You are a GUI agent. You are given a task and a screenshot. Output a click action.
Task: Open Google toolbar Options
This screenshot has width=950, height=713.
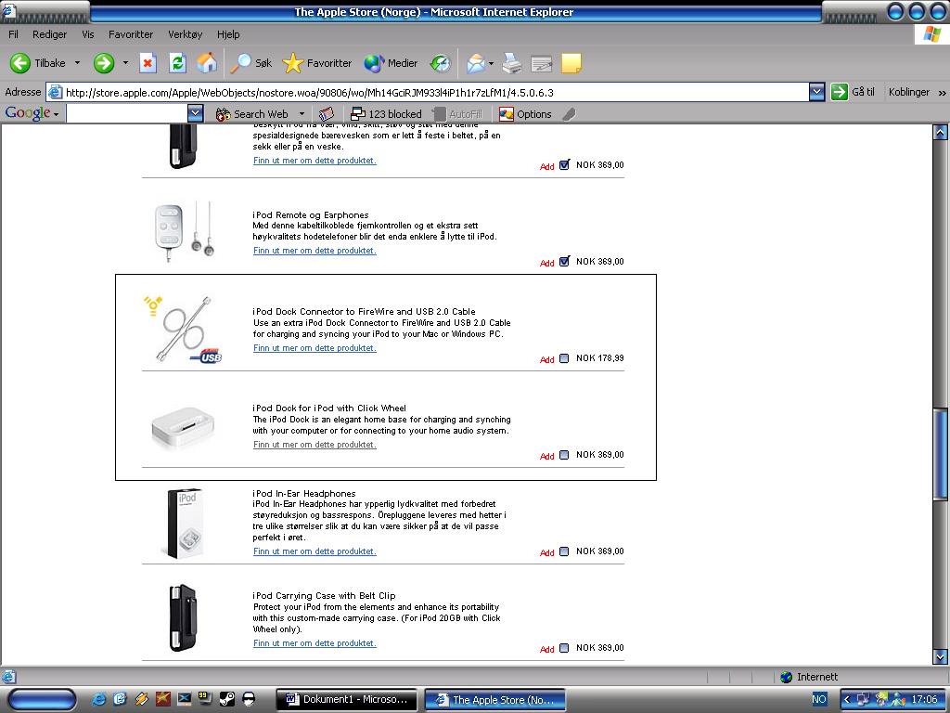[x=525, y=114]
